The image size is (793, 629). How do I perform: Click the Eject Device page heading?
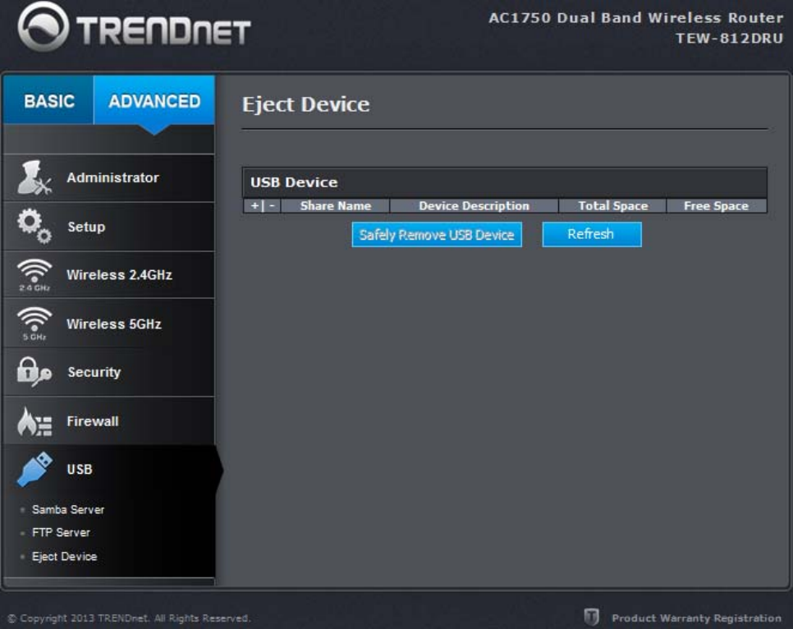tap(306, 105)
